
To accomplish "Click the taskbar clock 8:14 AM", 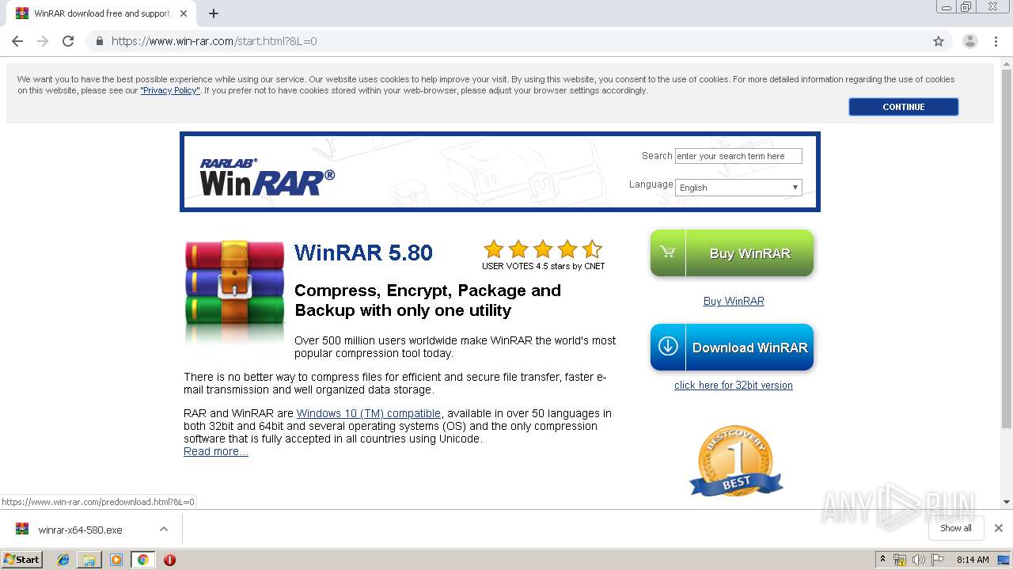I will 973,560.
